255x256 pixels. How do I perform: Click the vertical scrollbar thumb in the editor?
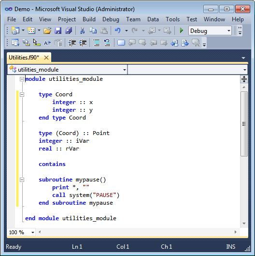[x=244, y=124]
